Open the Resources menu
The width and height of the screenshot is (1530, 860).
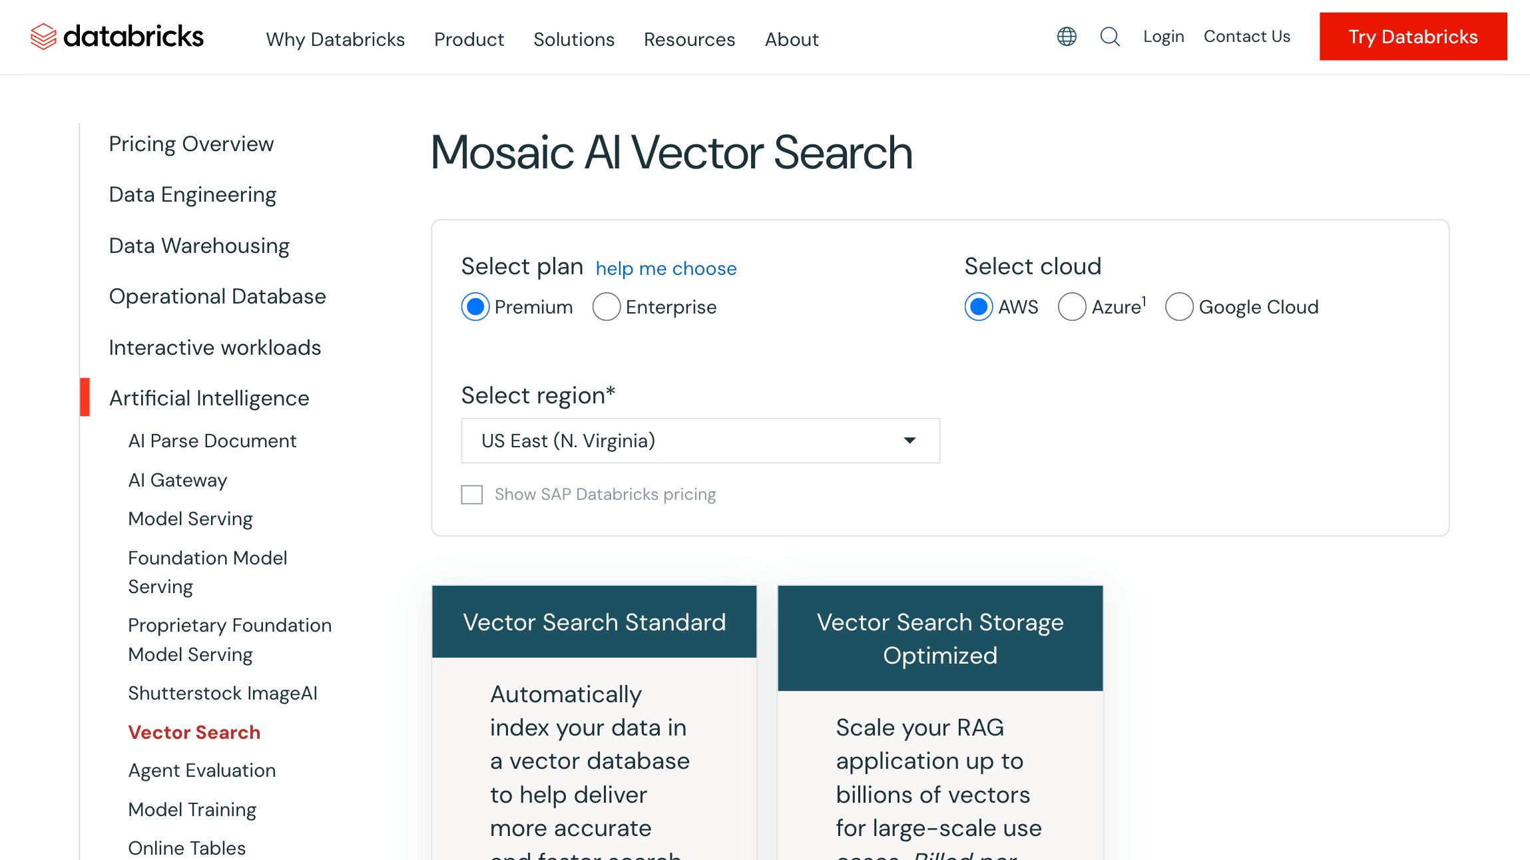(x=689, y=39)
